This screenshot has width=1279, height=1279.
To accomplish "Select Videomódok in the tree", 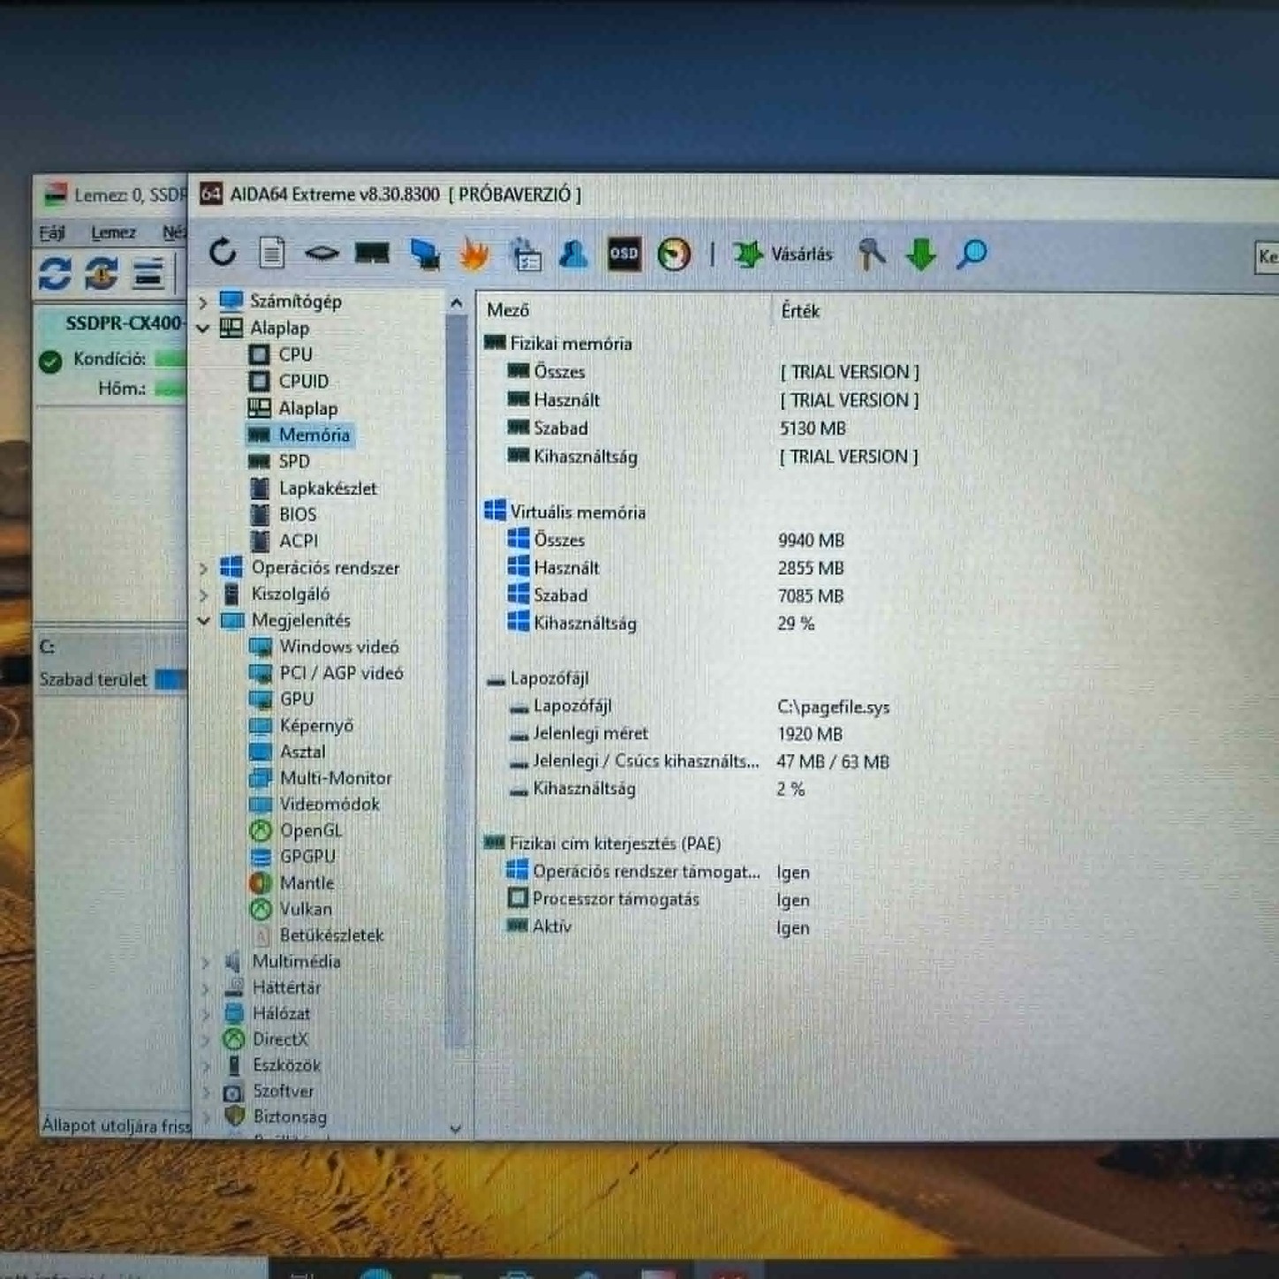I will tap(329, 804).
